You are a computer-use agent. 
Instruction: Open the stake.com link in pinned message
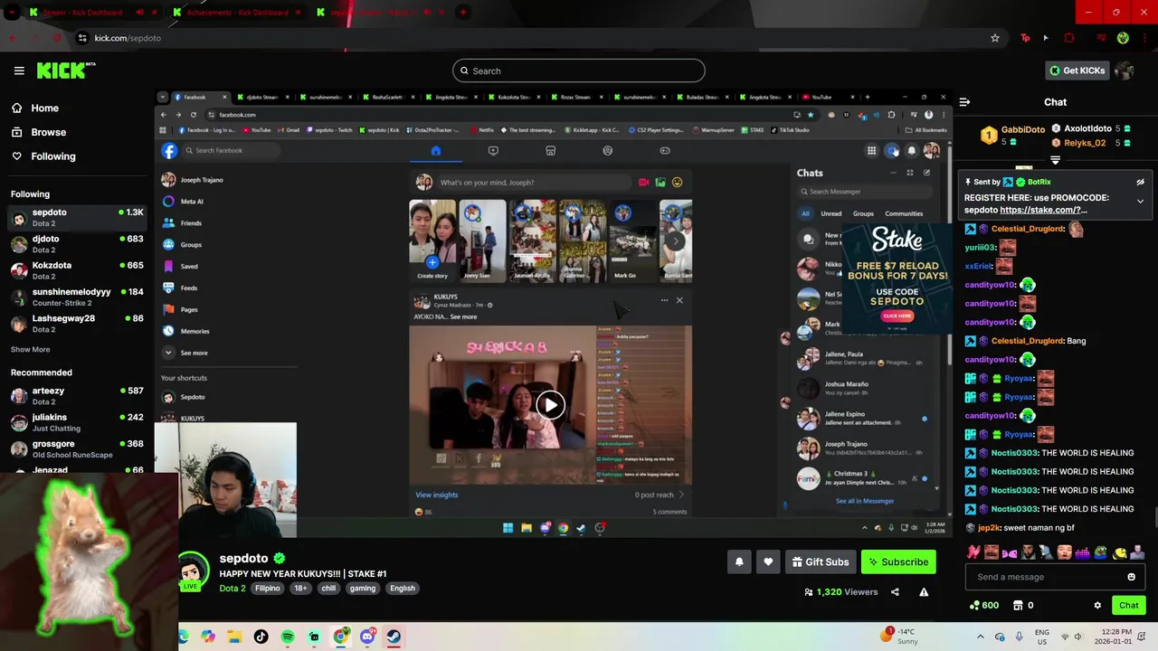click(x=1044, y=210)
